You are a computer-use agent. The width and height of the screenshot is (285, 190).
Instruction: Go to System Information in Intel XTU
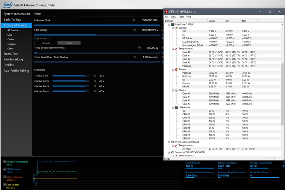point(17,14)
